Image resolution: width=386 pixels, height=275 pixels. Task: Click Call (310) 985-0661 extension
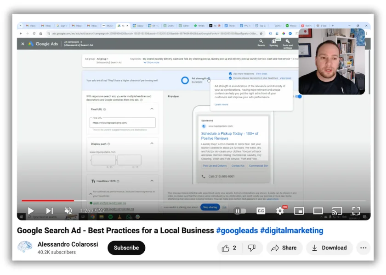[x=219, y=176]
